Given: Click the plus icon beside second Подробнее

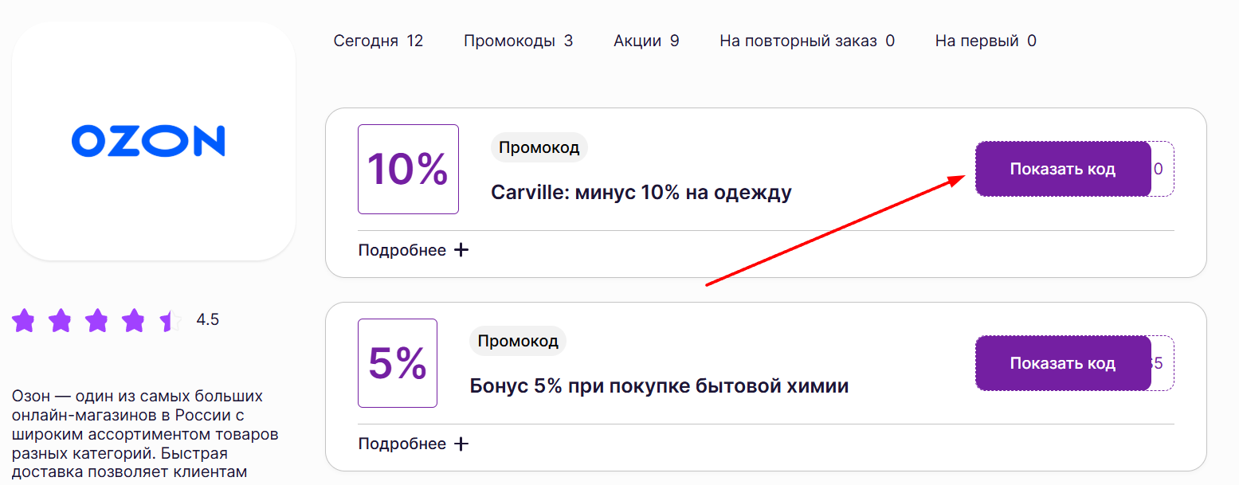Looking at the screenshot, I should [x=462, y=444].
